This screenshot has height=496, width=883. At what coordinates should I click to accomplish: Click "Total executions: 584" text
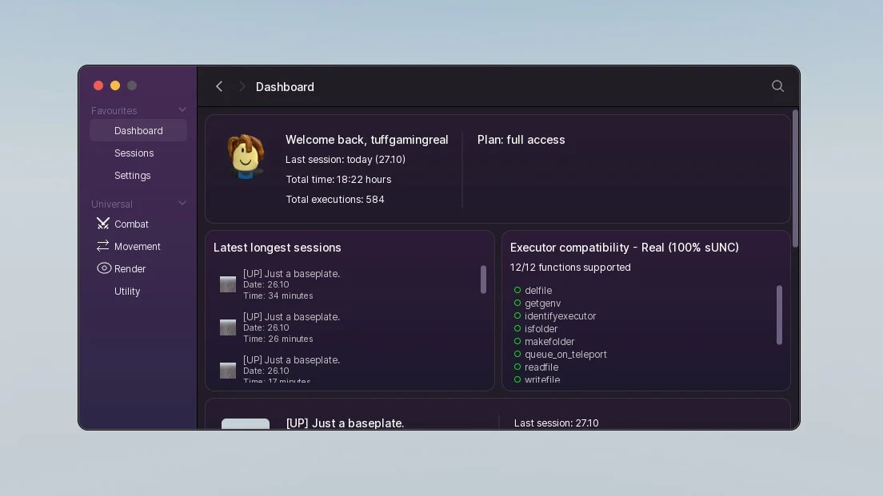(x=335, y=199)
